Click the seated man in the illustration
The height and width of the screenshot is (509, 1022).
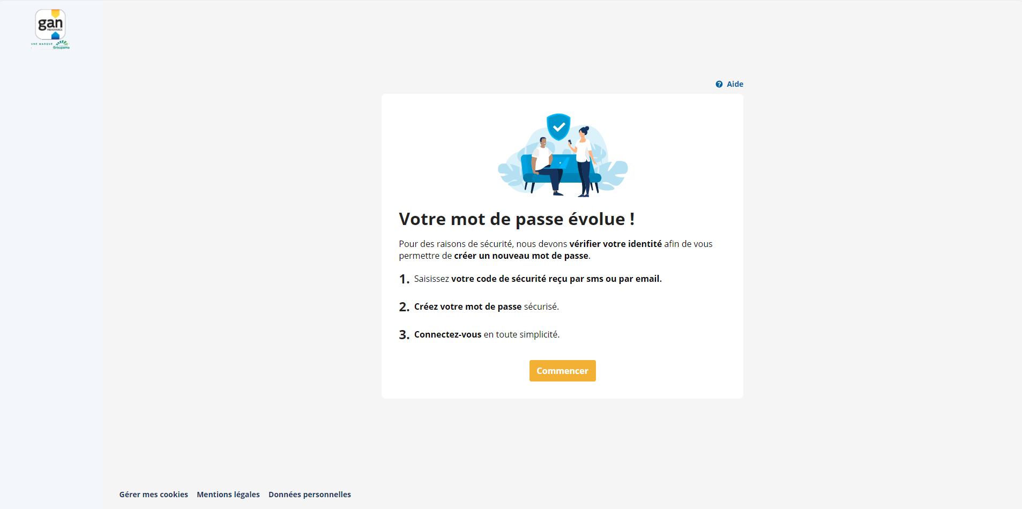tap(547, 166)
